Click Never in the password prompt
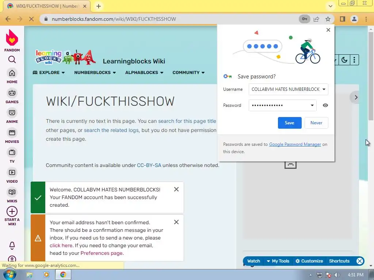The width and height of the screenshot is (374, 280). tap(316, 123)
